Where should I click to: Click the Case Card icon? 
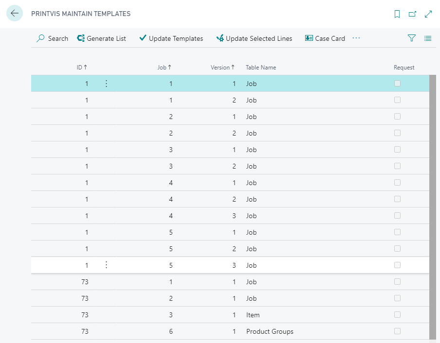pyautogui.click(x=309, y=38)
